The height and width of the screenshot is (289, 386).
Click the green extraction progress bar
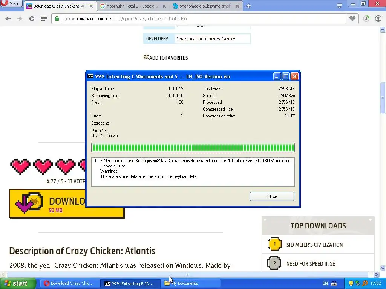pyautogui.click(x=193, y=148)
